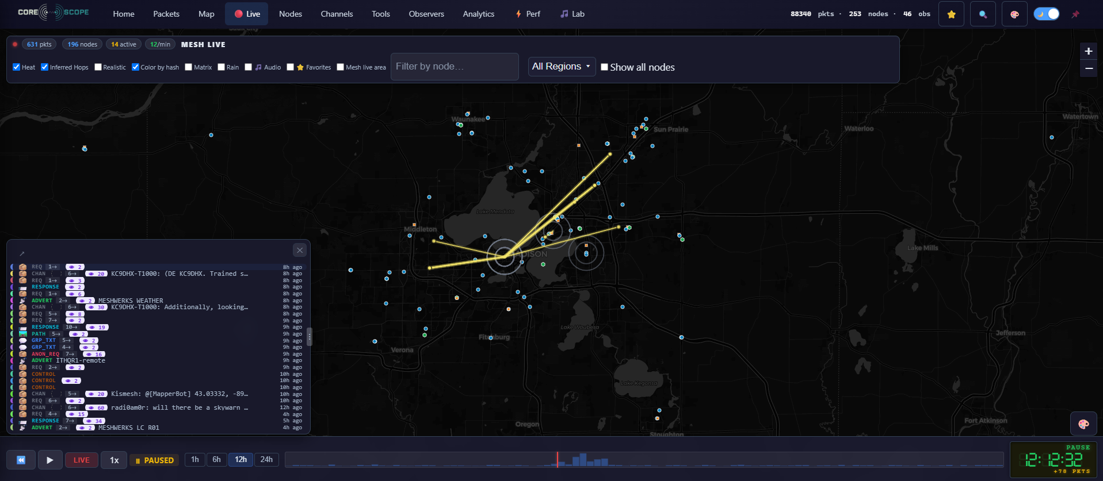Open the map palette button at bottom right
Image resolution: width=1103 pixels, height=481 pixels.
click(x=1083, y=424)
